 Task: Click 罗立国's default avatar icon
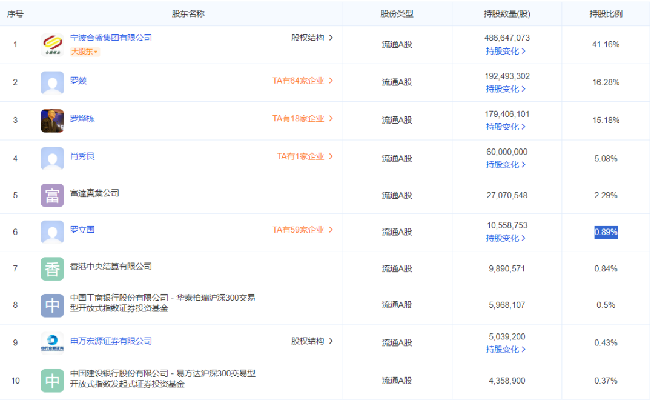tap(52, 232)
